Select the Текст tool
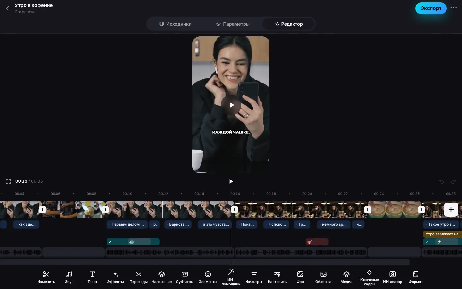This screenshot has height=289, width=462. 92,277
